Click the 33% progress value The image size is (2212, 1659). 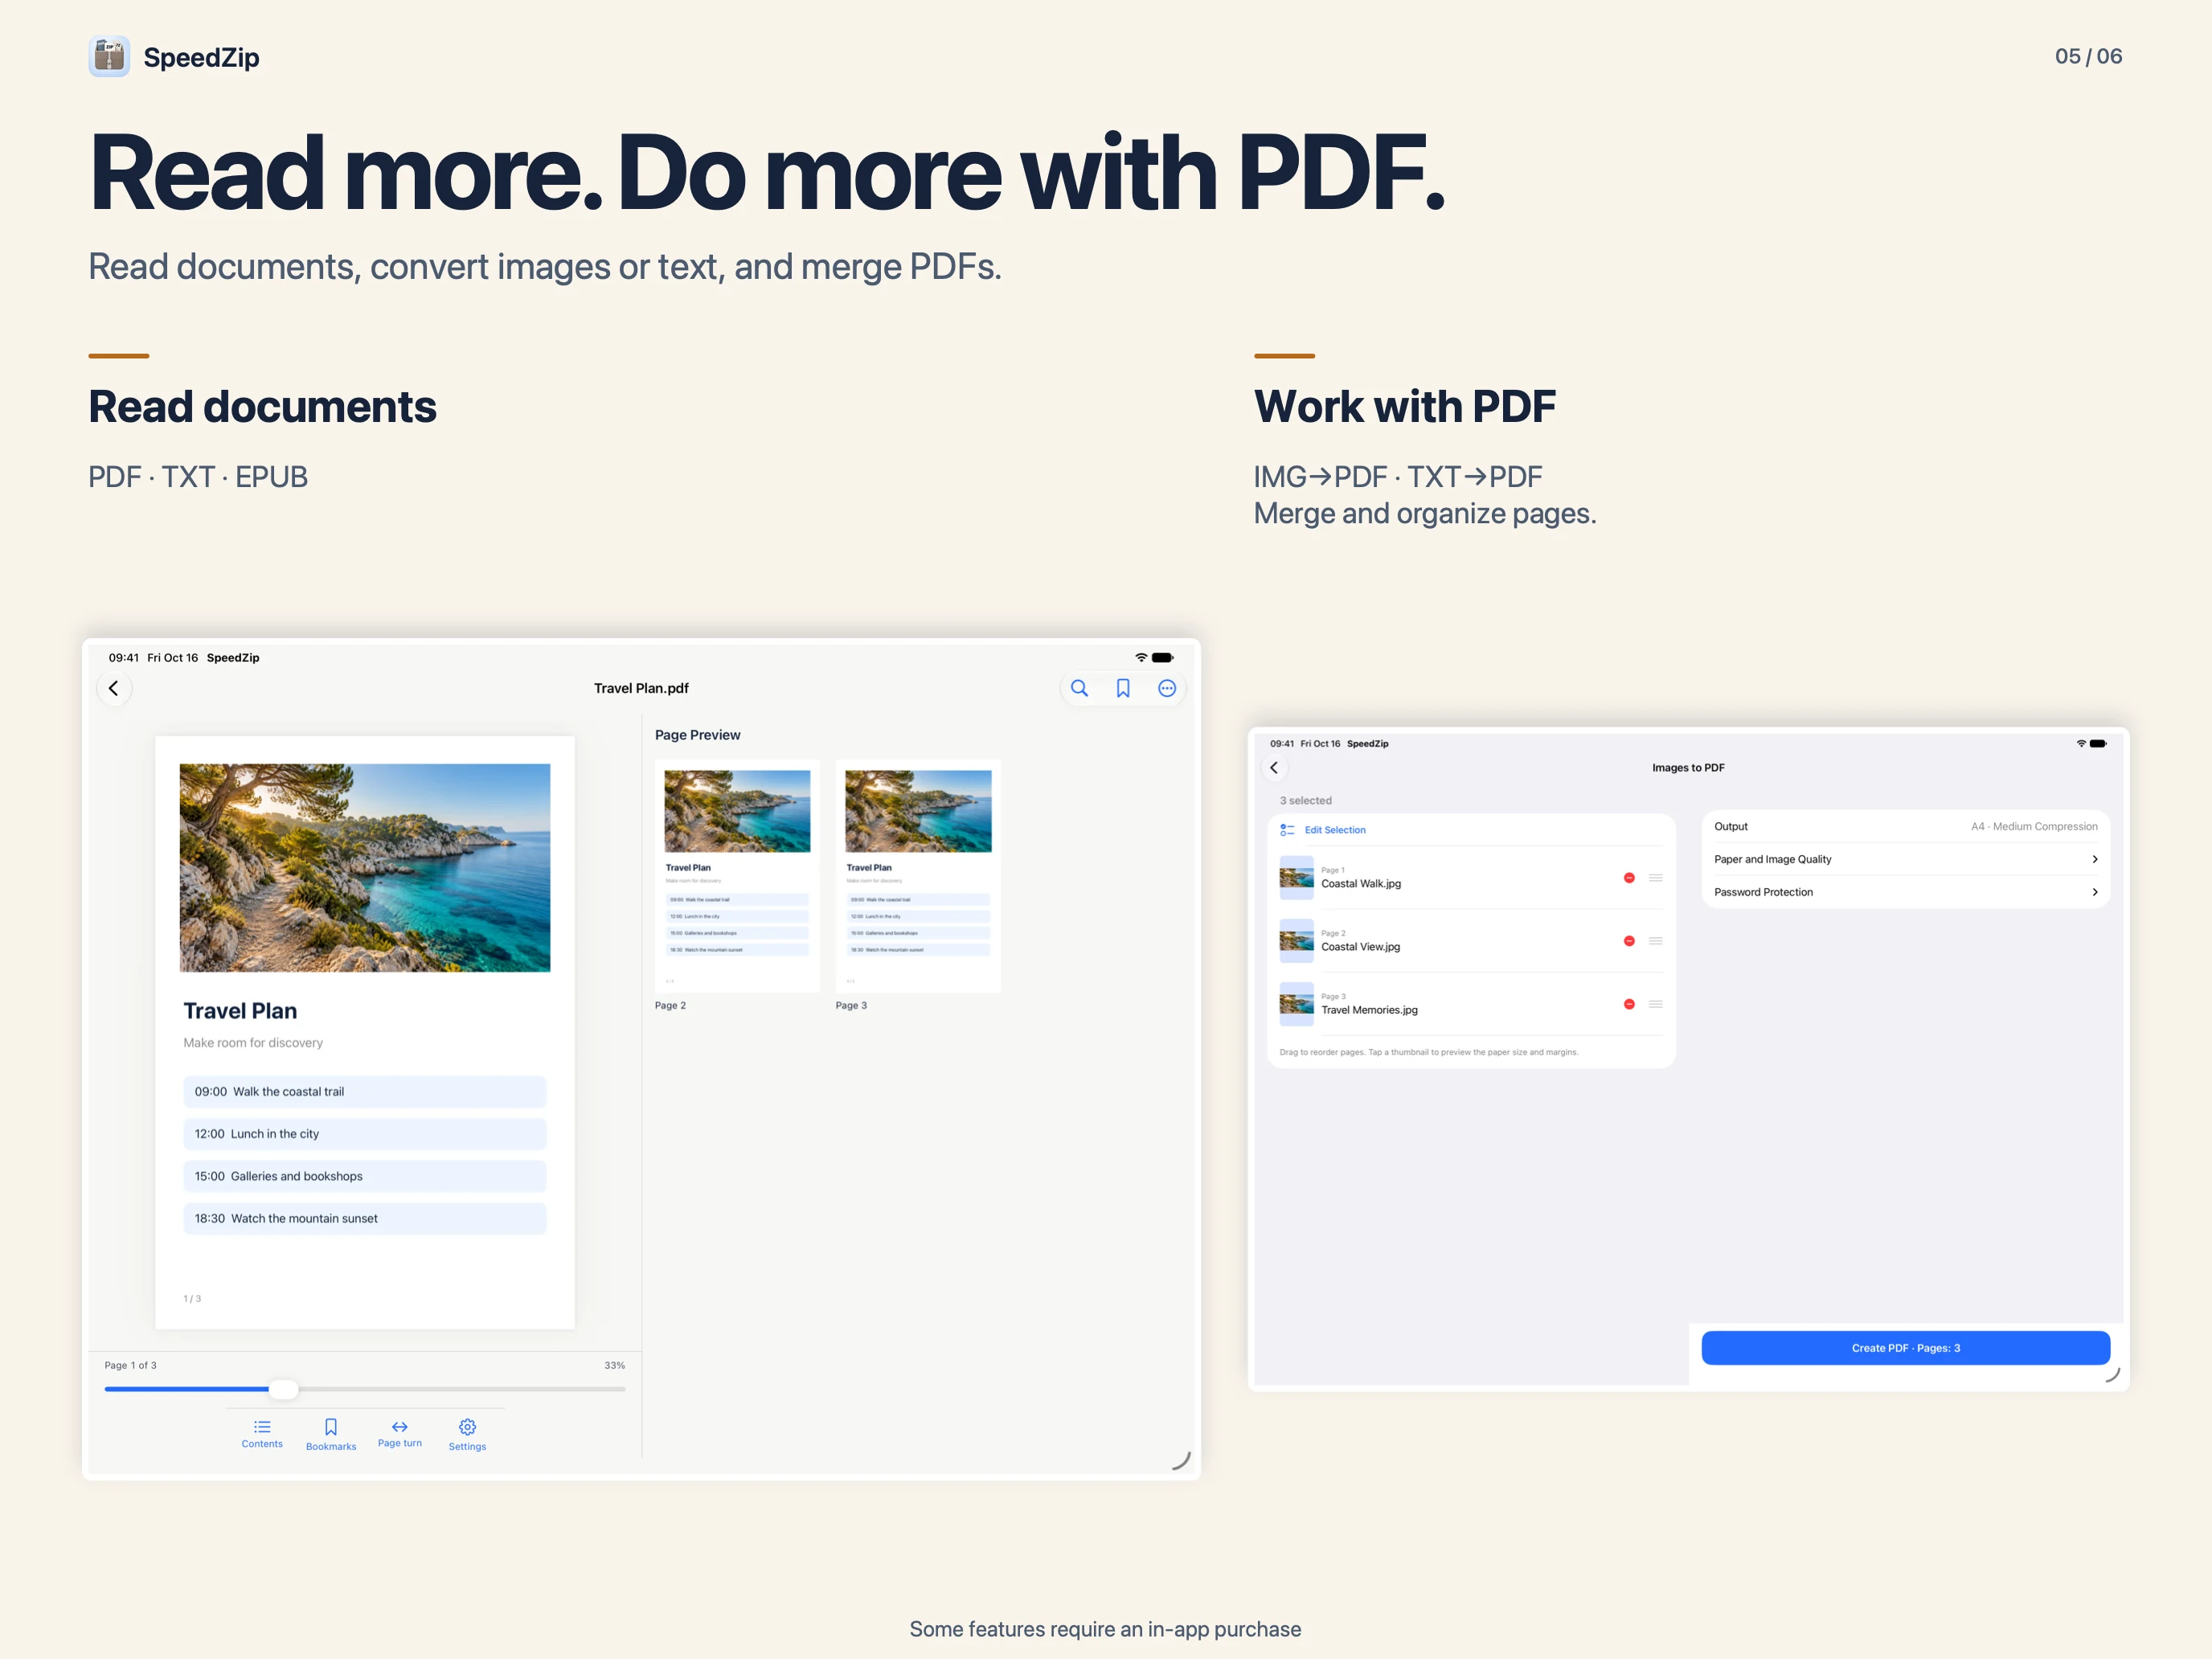click(x=615, y=1365)
